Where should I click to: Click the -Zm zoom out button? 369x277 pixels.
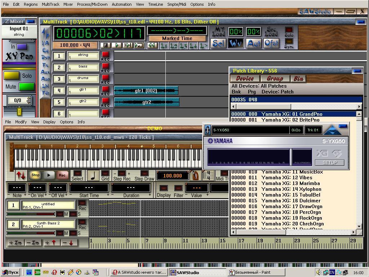tap(33, 243)
